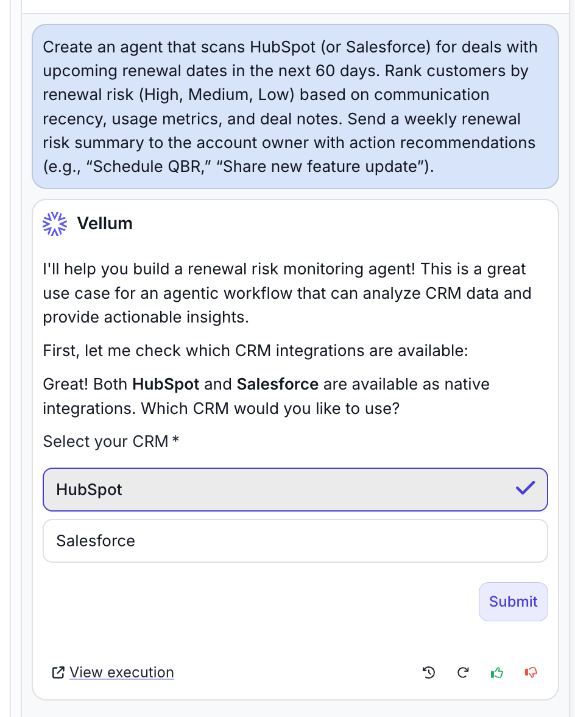The width and height of the screenshot is (575, 717).
Task: Click the bold Salesforce word in reply
Action: [277, 385]
